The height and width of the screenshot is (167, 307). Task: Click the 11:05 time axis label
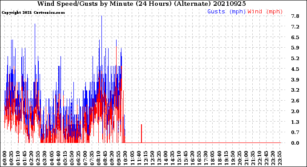coord(132,158)
